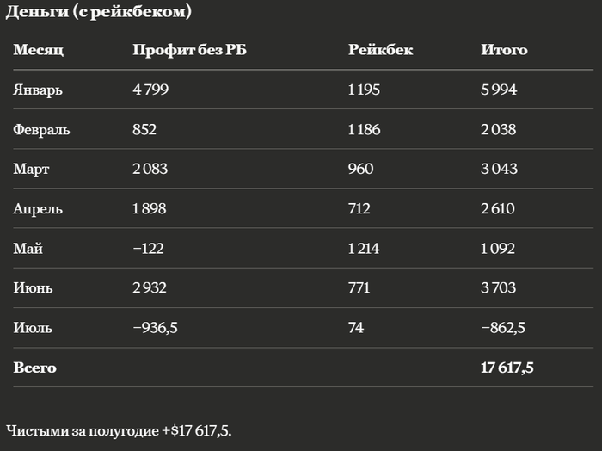Click the 'Профит без РБ' column header
This screenshot has height=451, width=602.
point(190,50)
